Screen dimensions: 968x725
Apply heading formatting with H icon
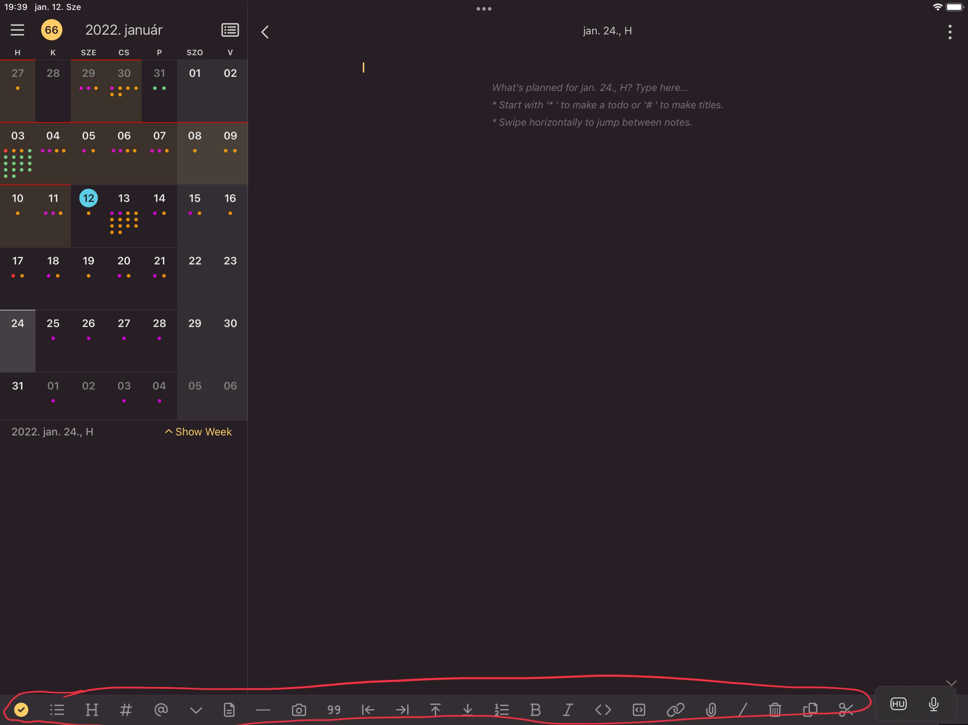point(91,709)
